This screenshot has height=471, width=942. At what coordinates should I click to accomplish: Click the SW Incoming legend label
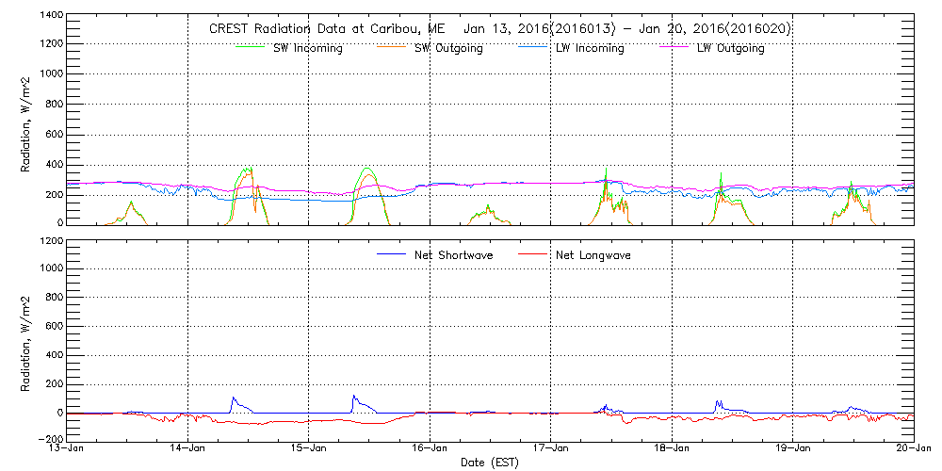tap(305, 48)
